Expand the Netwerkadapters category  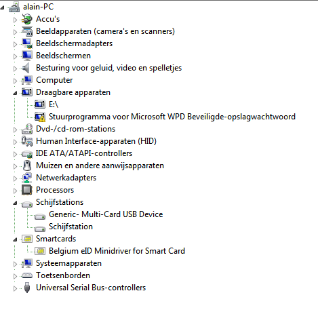coord(15,178)
